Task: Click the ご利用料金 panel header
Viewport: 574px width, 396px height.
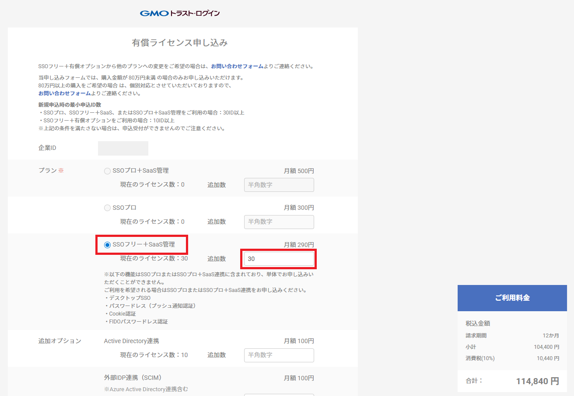Action: click(512, 298)
